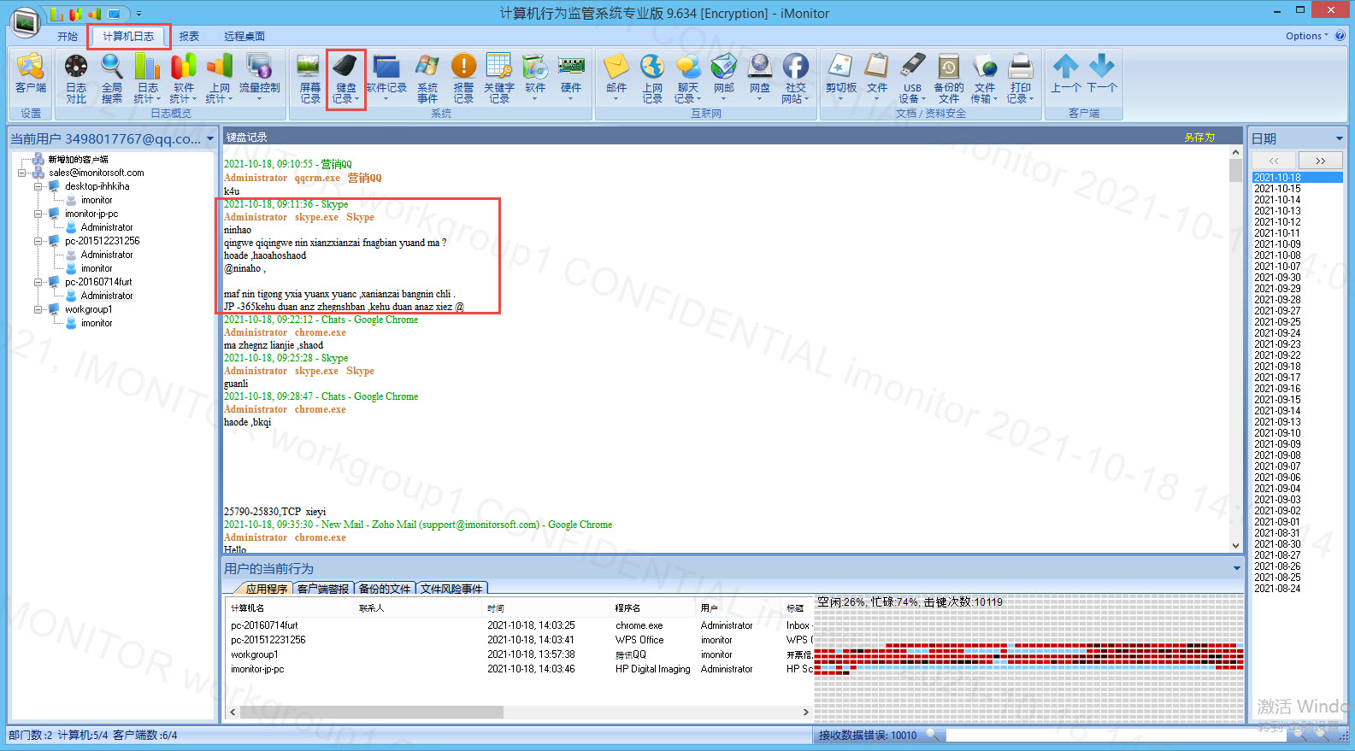Viewport: 1355px width, 751px height.
Task: Open 全局搜索 global search tool
Action: pos(112,79)
